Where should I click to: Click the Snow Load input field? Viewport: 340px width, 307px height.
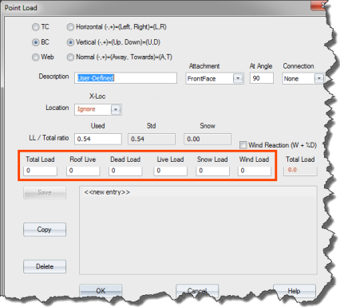(x=213, y=171)
